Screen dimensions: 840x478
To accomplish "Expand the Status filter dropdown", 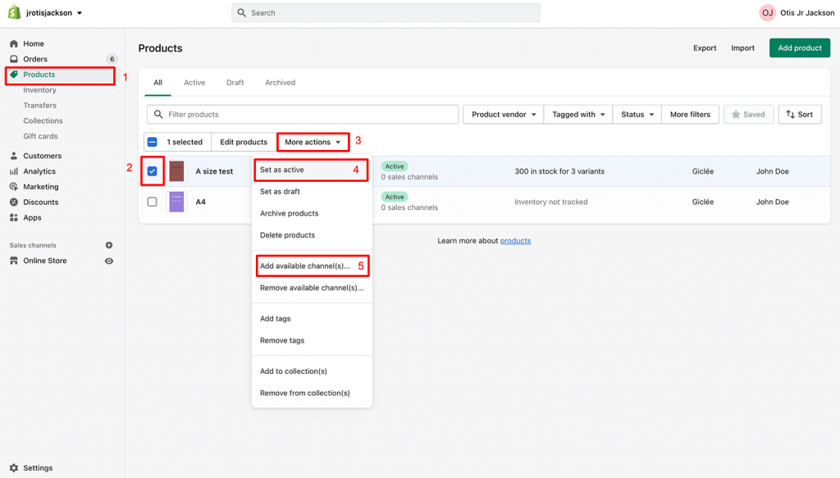I will pyautogui.click(x=637, y=115).
